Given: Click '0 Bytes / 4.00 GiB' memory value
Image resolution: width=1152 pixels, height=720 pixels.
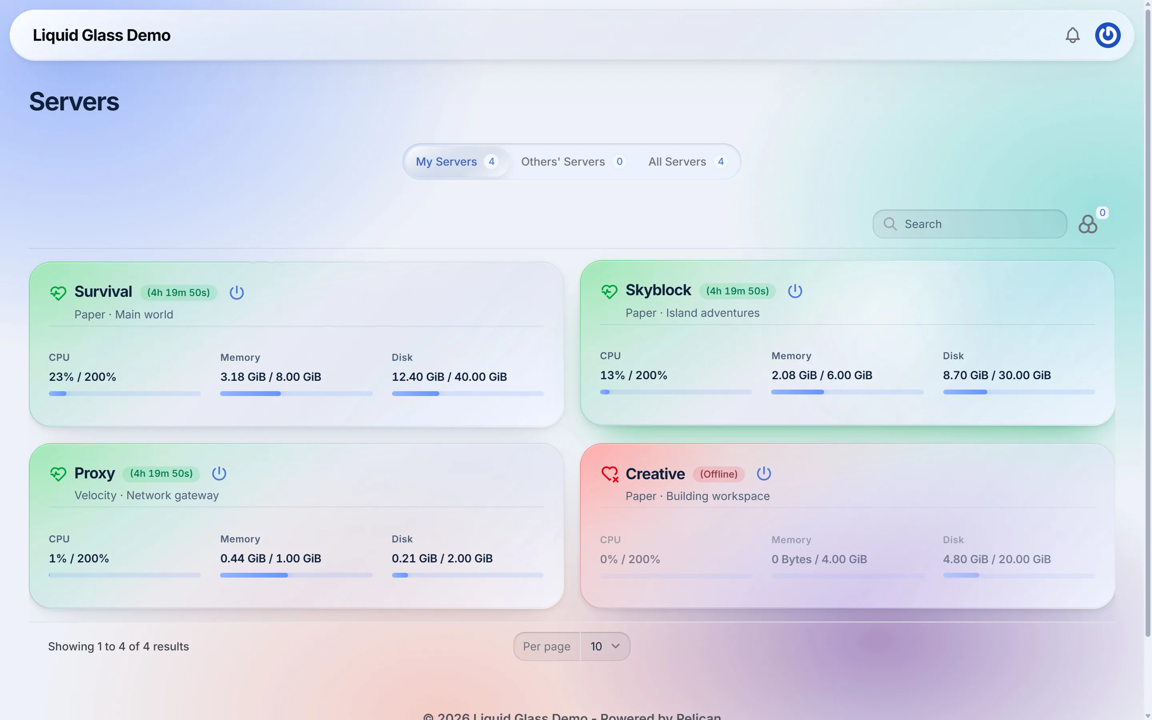Looking at the screenshot, I should point(819,560).
